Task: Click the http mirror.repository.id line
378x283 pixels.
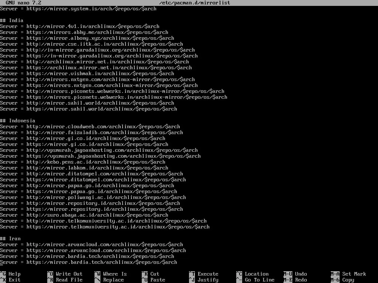Action: tap(90, 203)
